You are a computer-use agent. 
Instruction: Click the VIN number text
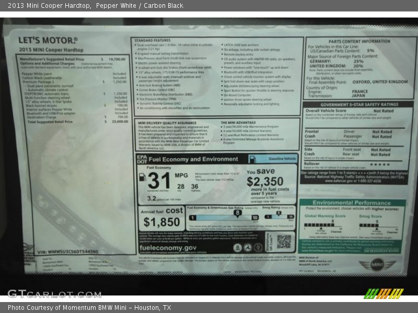68,252
